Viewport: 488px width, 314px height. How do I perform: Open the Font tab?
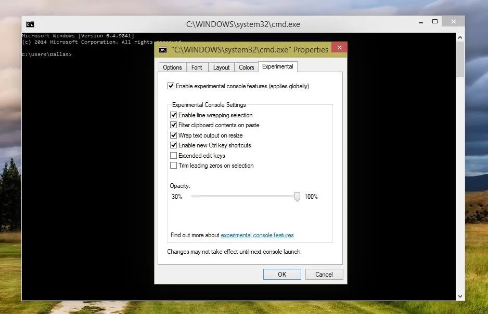click(x=197, y=67)
